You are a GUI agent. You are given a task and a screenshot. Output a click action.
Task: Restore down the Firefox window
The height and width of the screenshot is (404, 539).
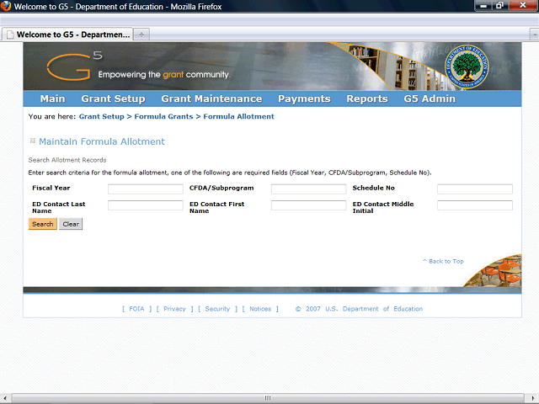point(499,6)
